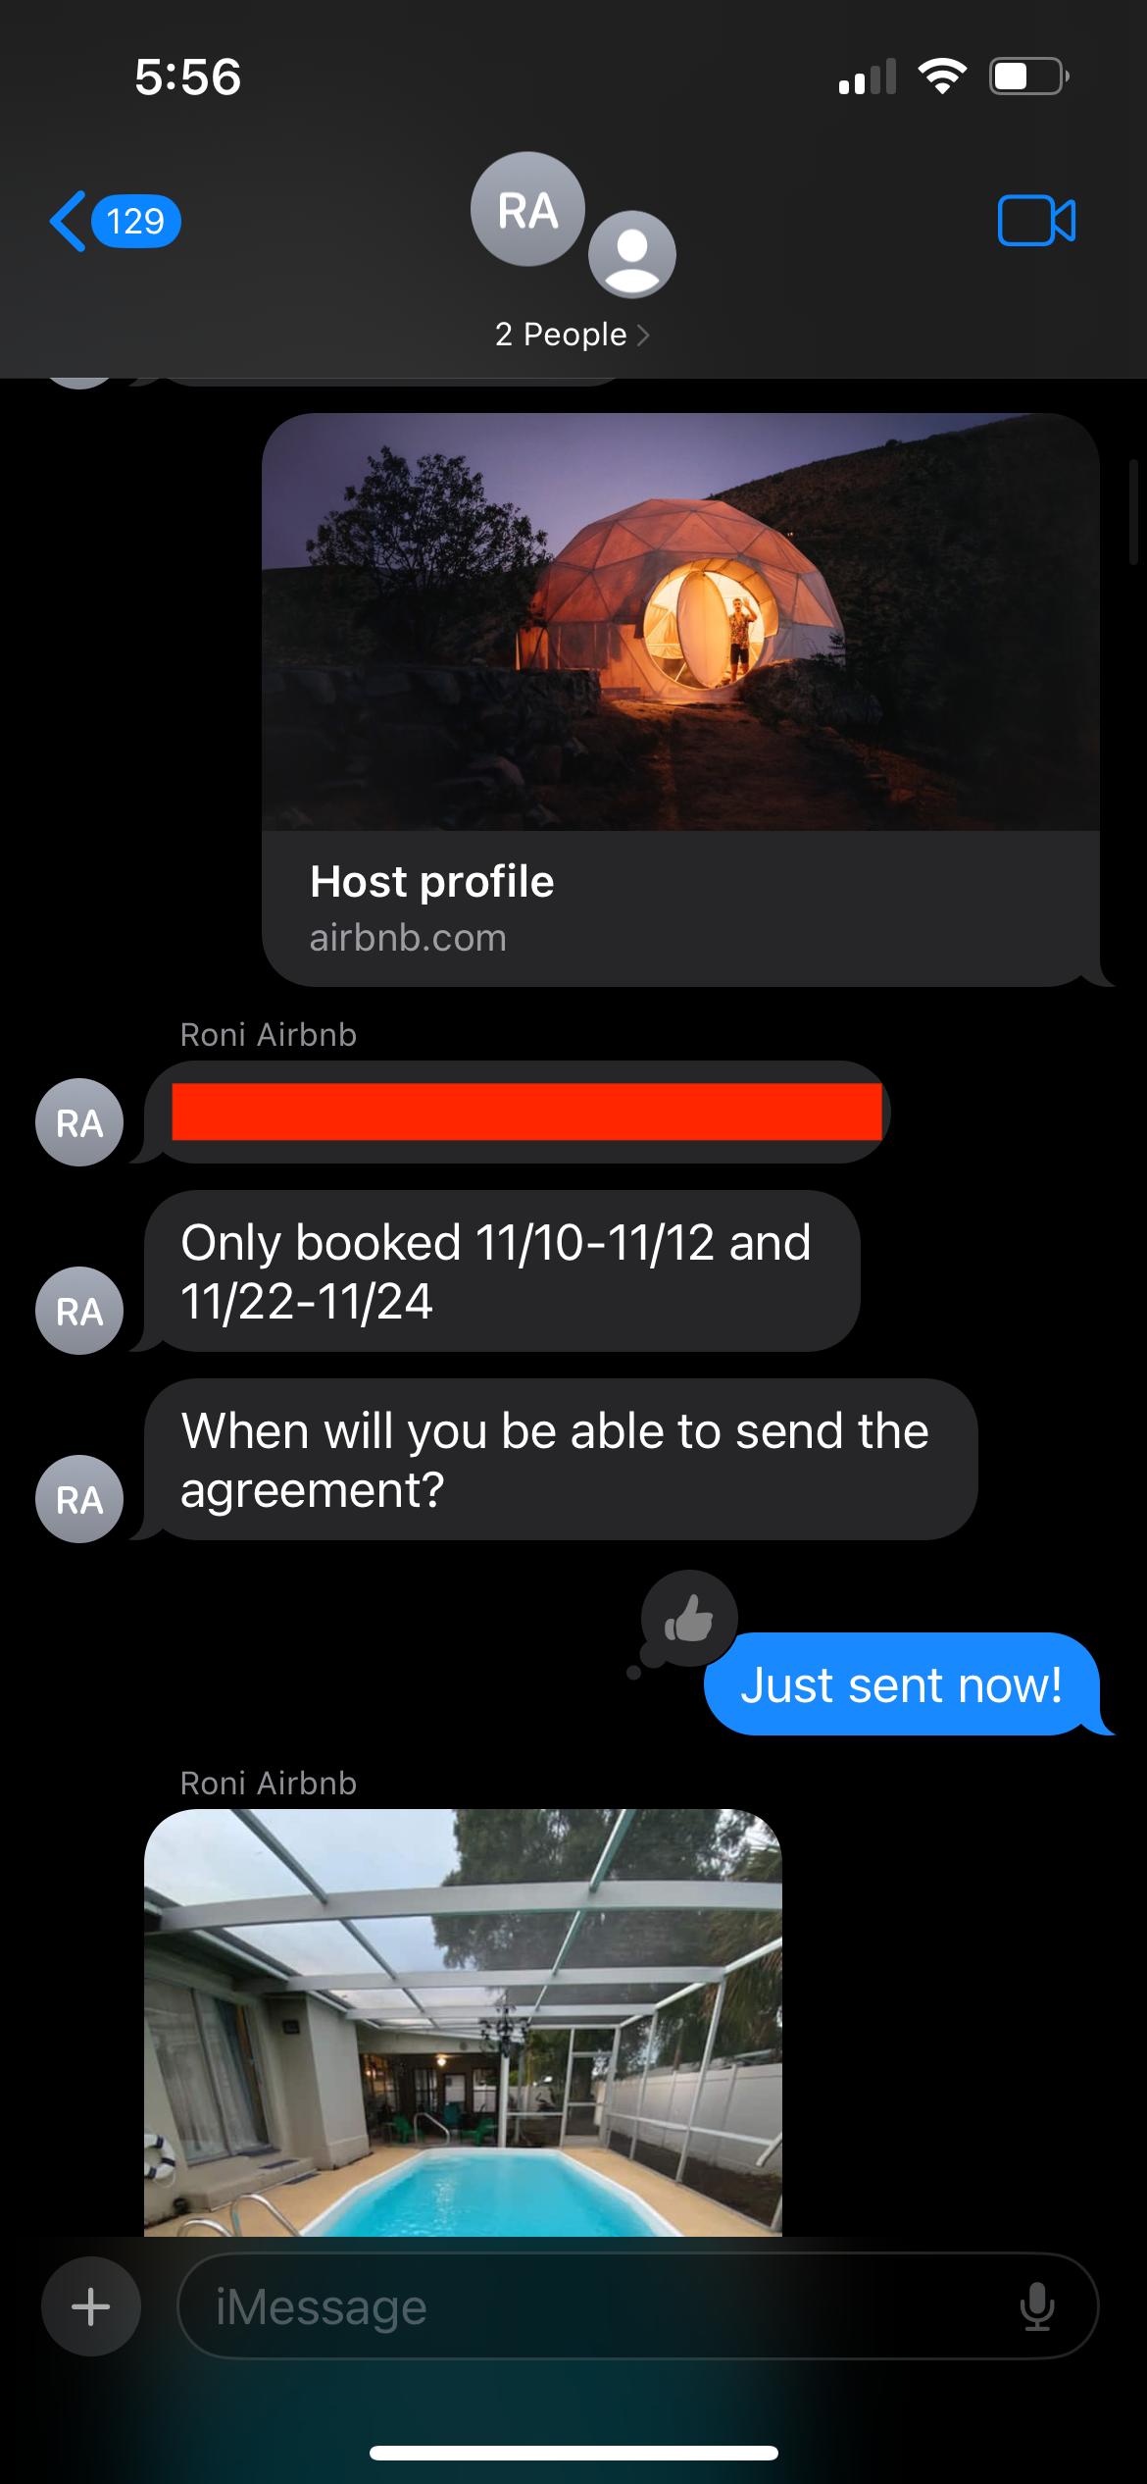Open the Host profile airbnb.com link

pos(680,908)
